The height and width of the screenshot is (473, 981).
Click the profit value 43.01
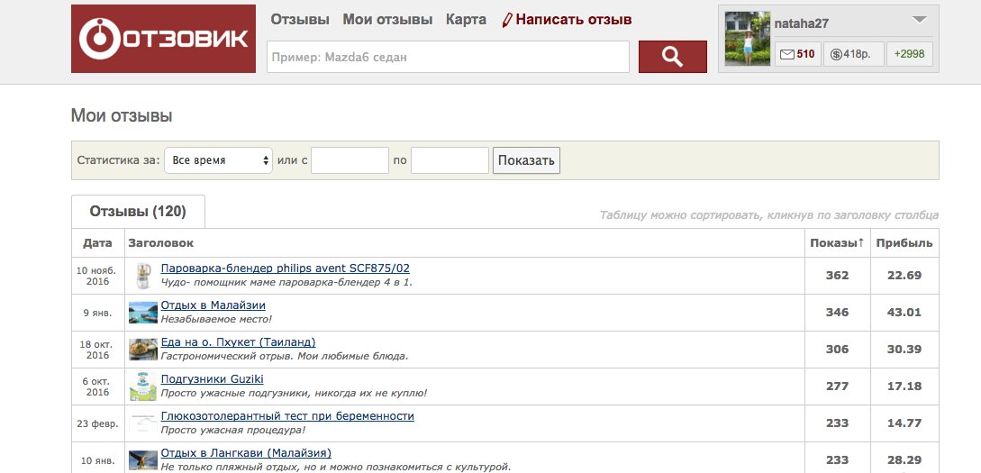pyautogui.click(x=904, y=313)
